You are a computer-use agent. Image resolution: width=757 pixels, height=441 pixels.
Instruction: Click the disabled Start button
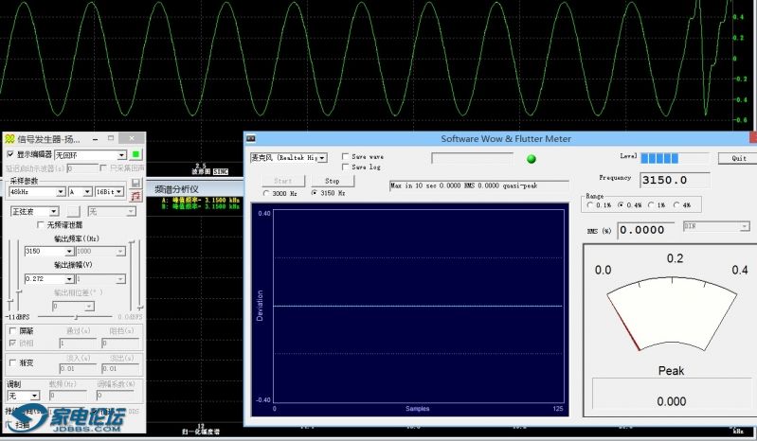283,181
